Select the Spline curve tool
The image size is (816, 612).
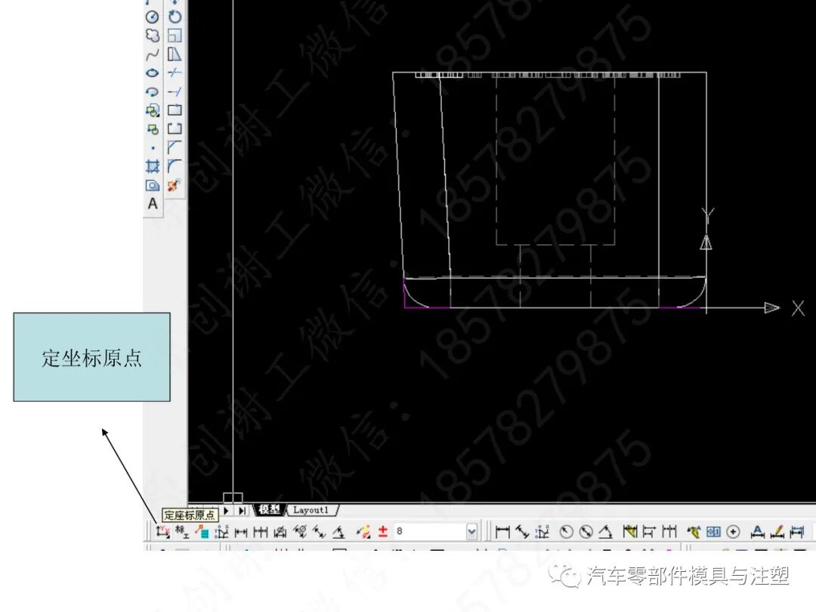tap(152, 54)
